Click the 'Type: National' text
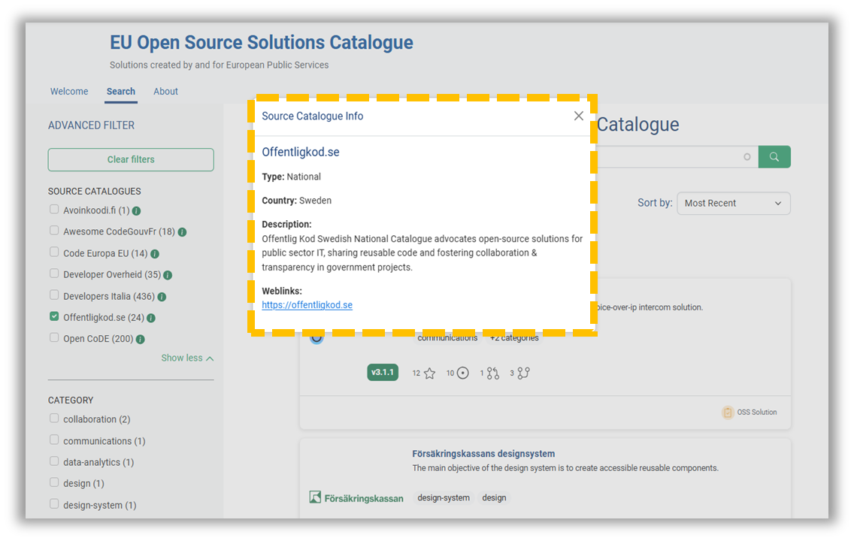 point(292,177)
